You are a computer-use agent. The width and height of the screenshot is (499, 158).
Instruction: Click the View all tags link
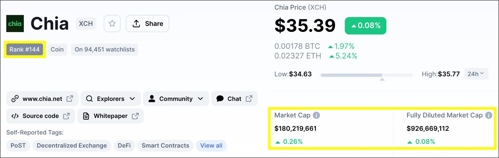(211, 145)
